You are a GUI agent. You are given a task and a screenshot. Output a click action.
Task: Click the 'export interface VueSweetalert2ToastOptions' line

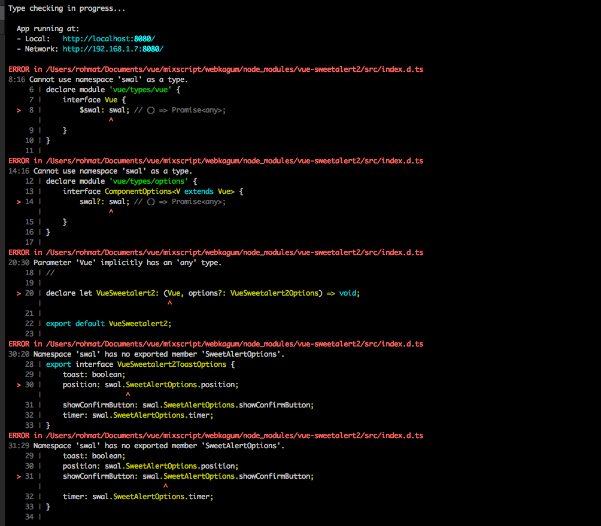tap(140, 364)
